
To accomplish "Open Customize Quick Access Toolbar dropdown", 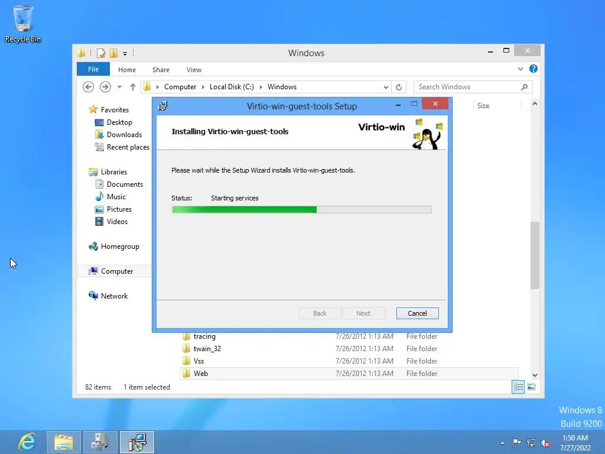I will coord(125,53).
